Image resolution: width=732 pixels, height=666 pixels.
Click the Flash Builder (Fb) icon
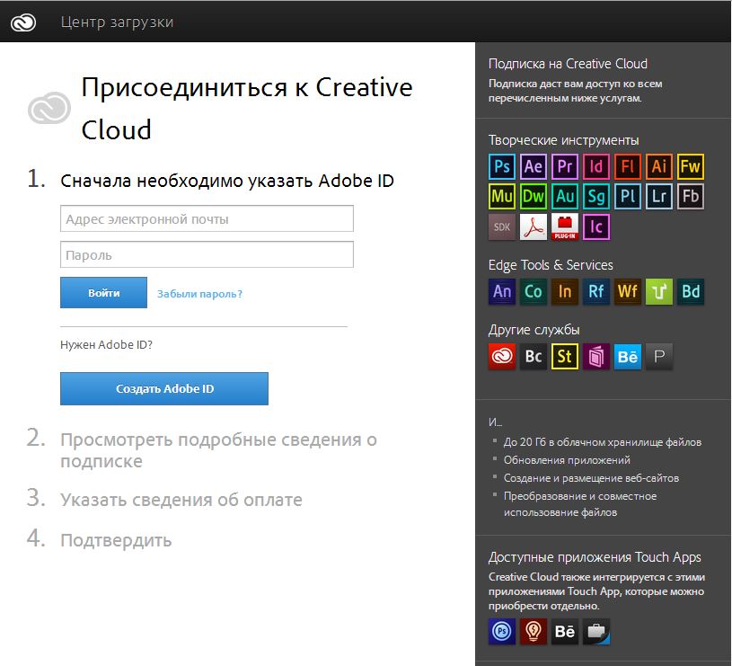coord(691,196)
